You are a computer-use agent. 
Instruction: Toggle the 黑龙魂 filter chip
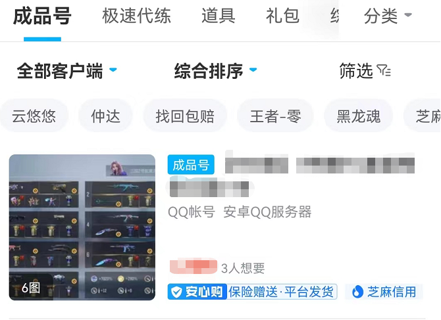click(359, 116)
